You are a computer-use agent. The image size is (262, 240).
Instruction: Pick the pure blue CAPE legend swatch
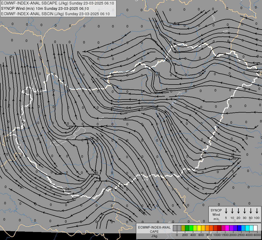tap(239, 228)
